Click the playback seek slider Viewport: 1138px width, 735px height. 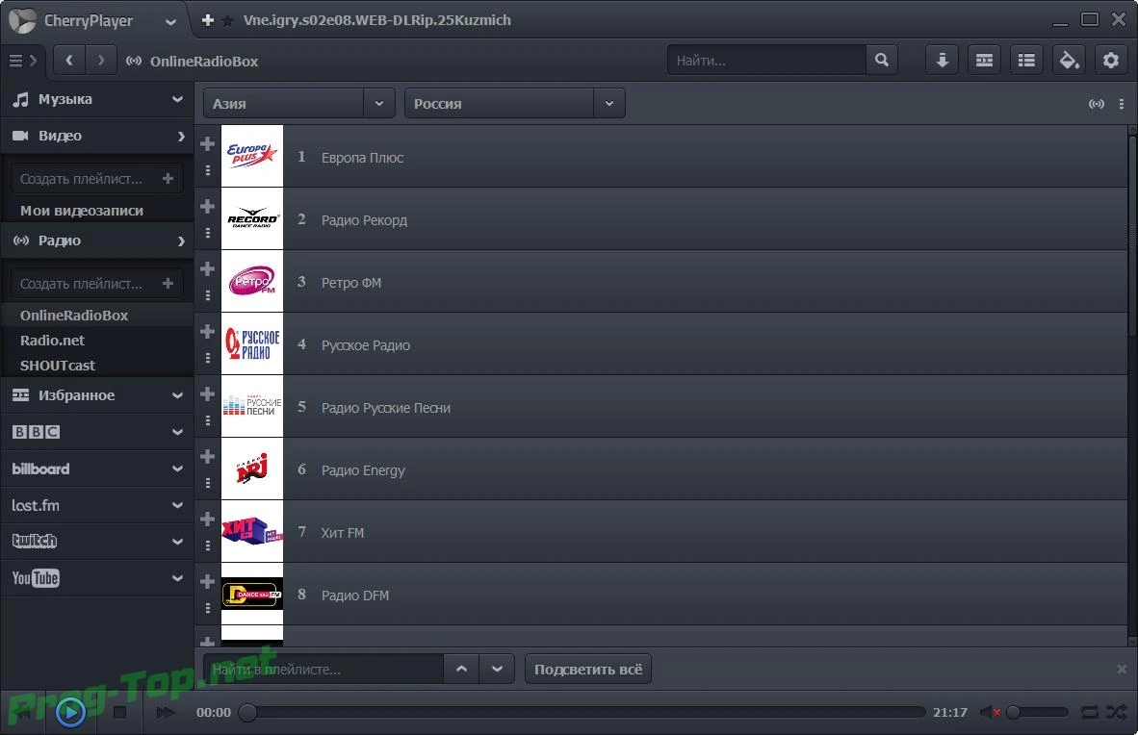pyautogui.click(x=582, y=713)
